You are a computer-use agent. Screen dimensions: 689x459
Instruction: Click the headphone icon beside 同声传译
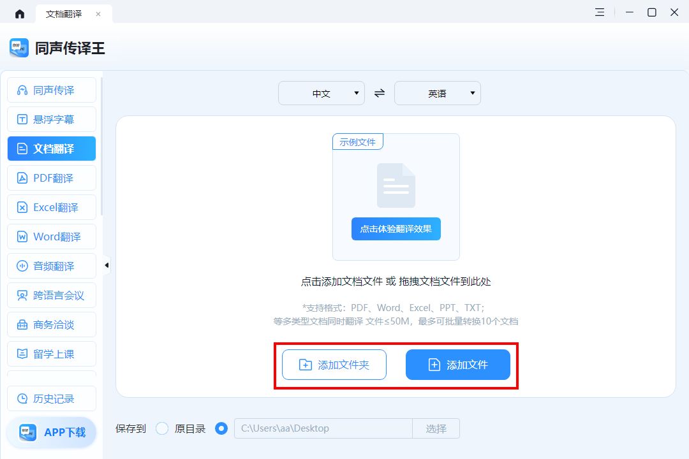click(22, 90)
